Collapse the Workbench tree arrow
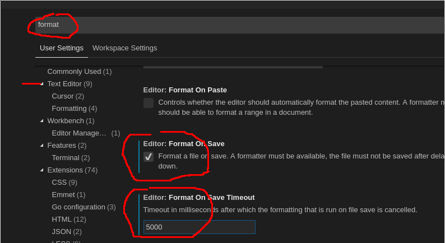The height and width of the screenshot is (243, 445). (x=42, y=121)
